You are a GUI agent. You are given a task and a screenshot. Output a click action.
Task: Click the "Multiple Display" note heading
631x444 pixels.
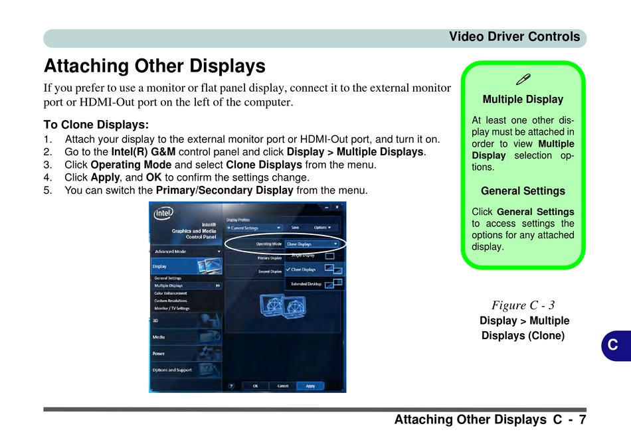click(x=523, y=100)
